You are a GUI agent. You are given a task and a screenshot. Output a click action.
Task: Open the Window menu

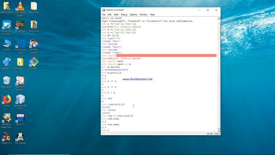(x=144, y=15)
